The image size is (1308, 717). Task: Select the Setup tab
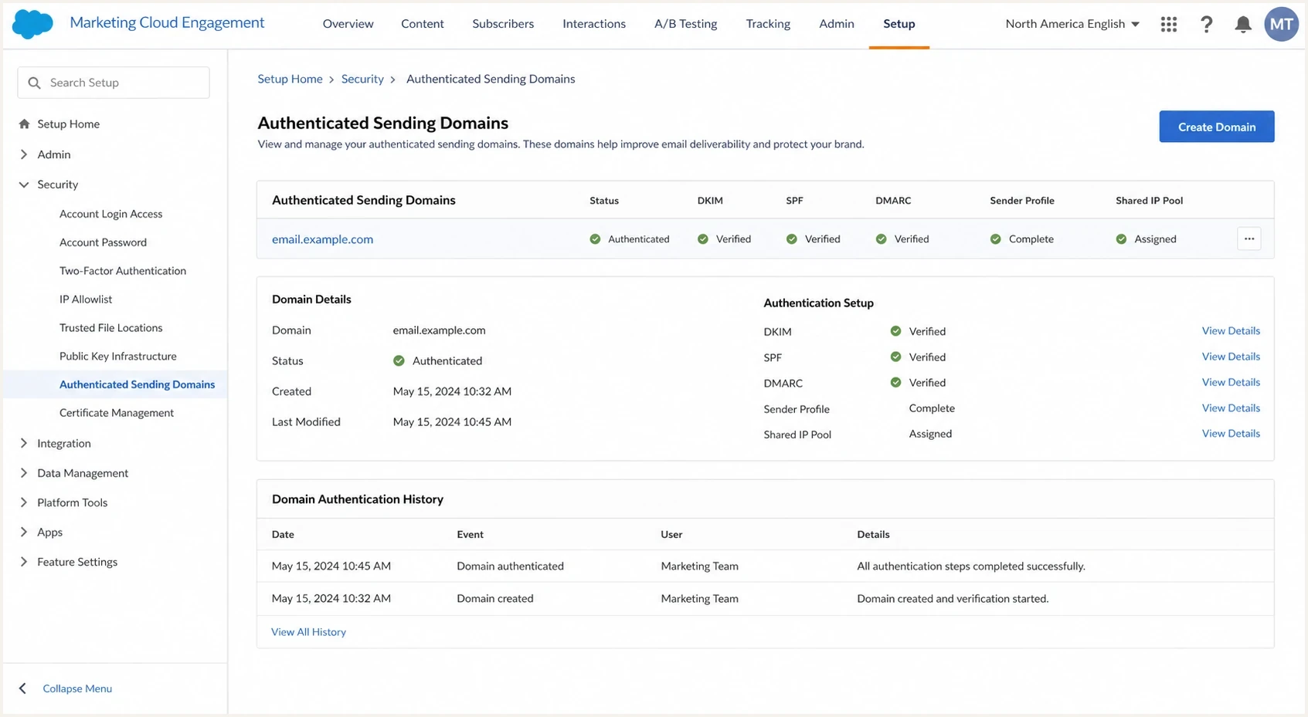pyautogui.click(x=899, y=24)
